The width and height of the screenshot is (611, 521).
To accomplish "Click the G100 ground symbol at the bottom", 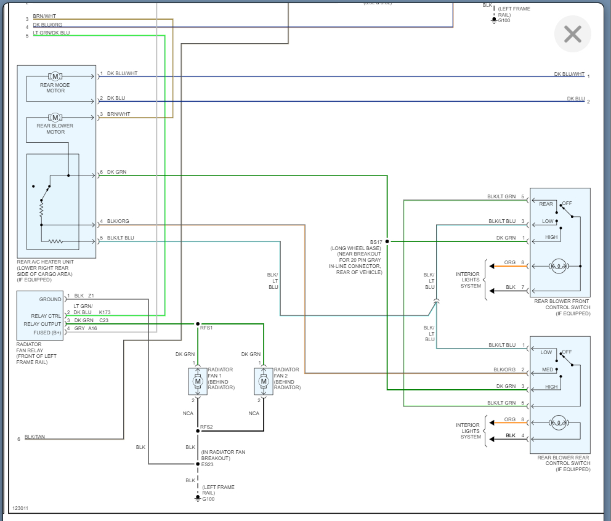I will coord(198,498).
